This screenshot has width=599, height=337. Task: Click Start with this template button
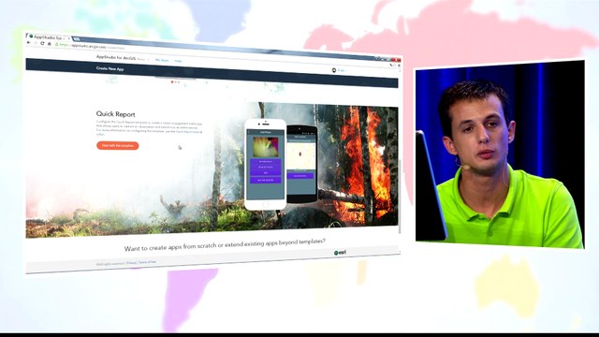coord(118,146)
